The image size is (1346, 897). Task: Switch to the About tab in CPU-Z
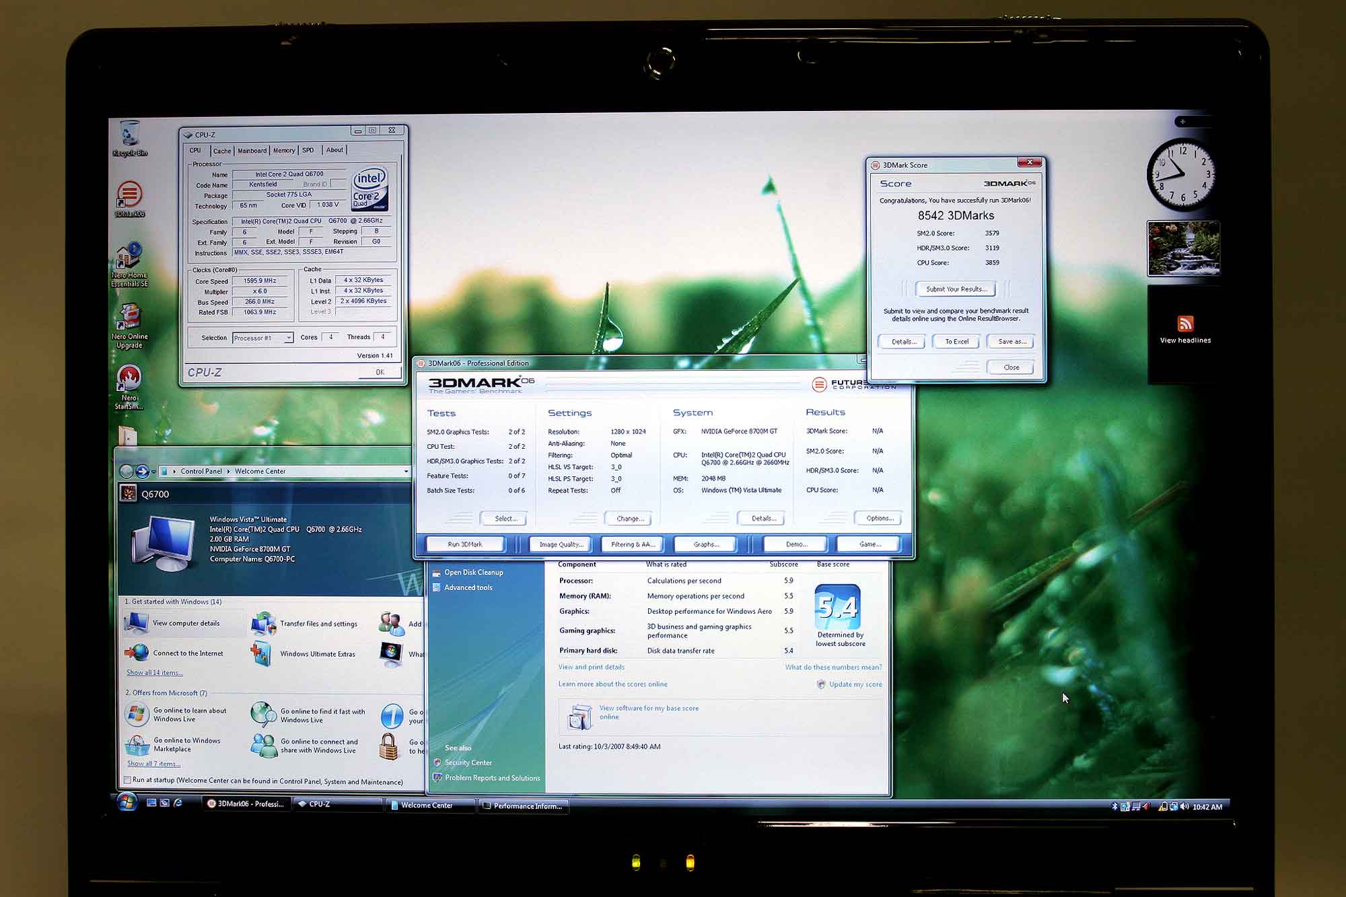pos(334,151)
